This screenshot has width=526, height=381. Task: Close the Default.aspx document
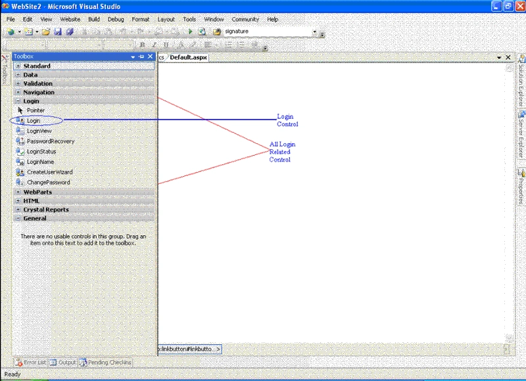point(508,58)
